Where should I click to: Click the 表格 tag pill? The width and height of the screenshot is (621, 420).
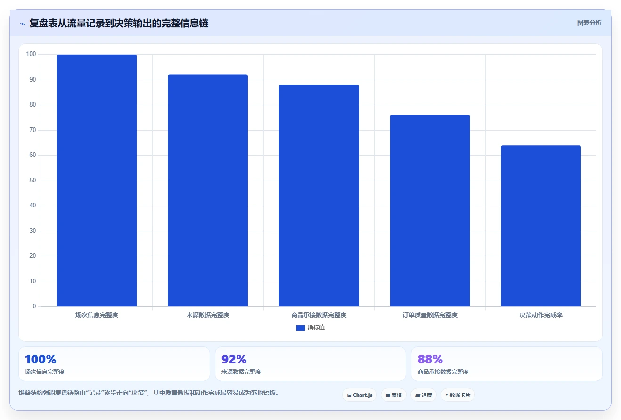coord(393,395)
